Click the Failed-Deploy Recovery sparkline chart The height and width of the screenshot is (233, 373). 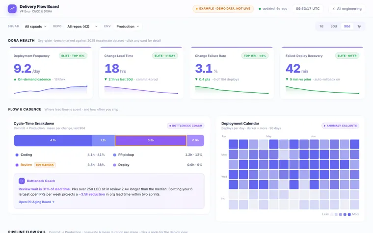click(x=322, y=90)
